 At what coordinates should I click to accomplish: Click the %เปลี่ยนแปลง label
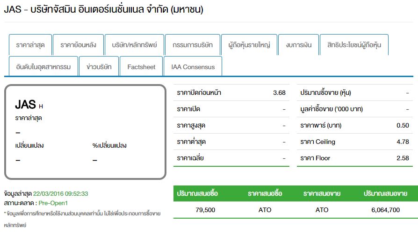pos(109,145)
